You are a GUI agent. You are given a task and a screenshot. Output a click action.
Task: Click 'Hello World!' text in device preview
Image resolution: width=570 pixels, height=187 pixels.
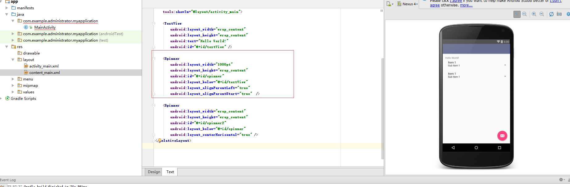coord(452,58)
